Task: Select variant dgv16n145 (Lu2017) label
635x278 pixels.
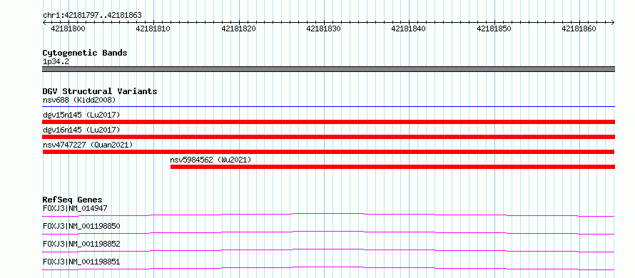Action: point(81,130)
